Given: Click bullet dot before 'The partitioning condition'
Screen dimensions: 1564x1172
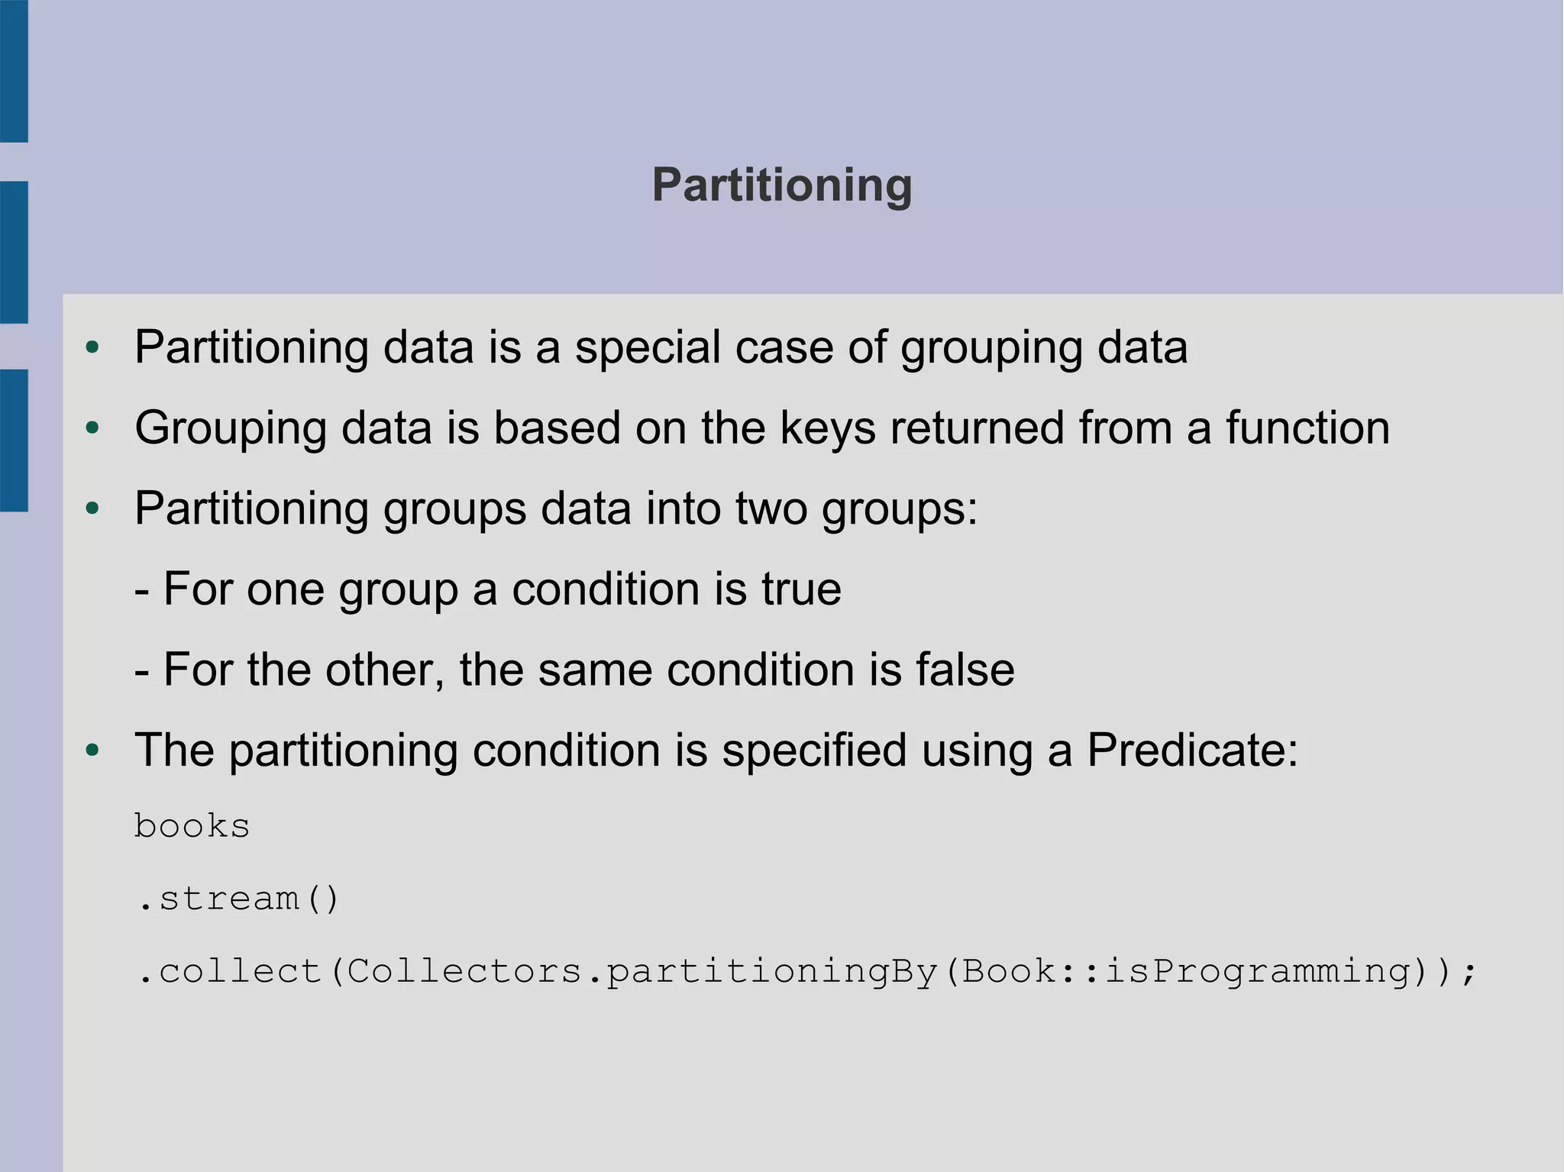Looking at the screenshot, I should click(x=93, y=750).
